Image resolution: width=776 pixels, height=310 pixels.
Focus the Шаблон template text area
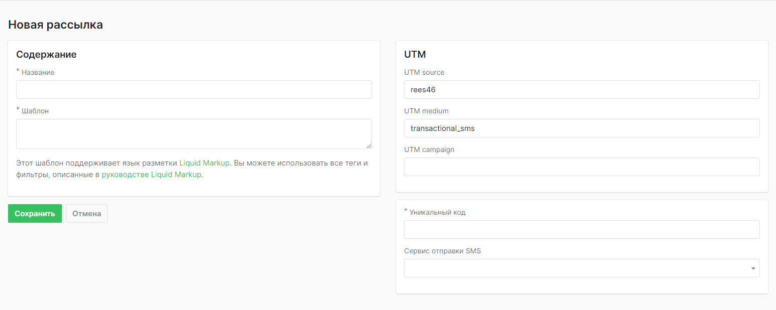point(193,133)
